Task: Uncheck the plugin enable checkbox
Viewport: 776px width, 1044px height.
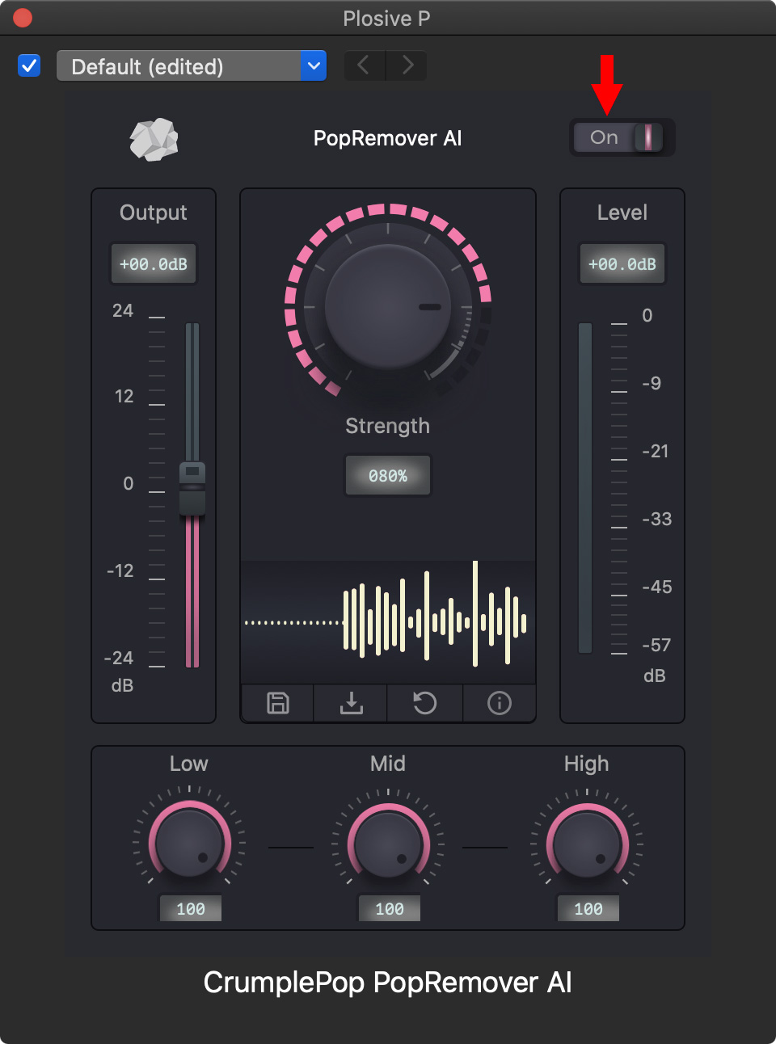Action: tap(29, 65)
